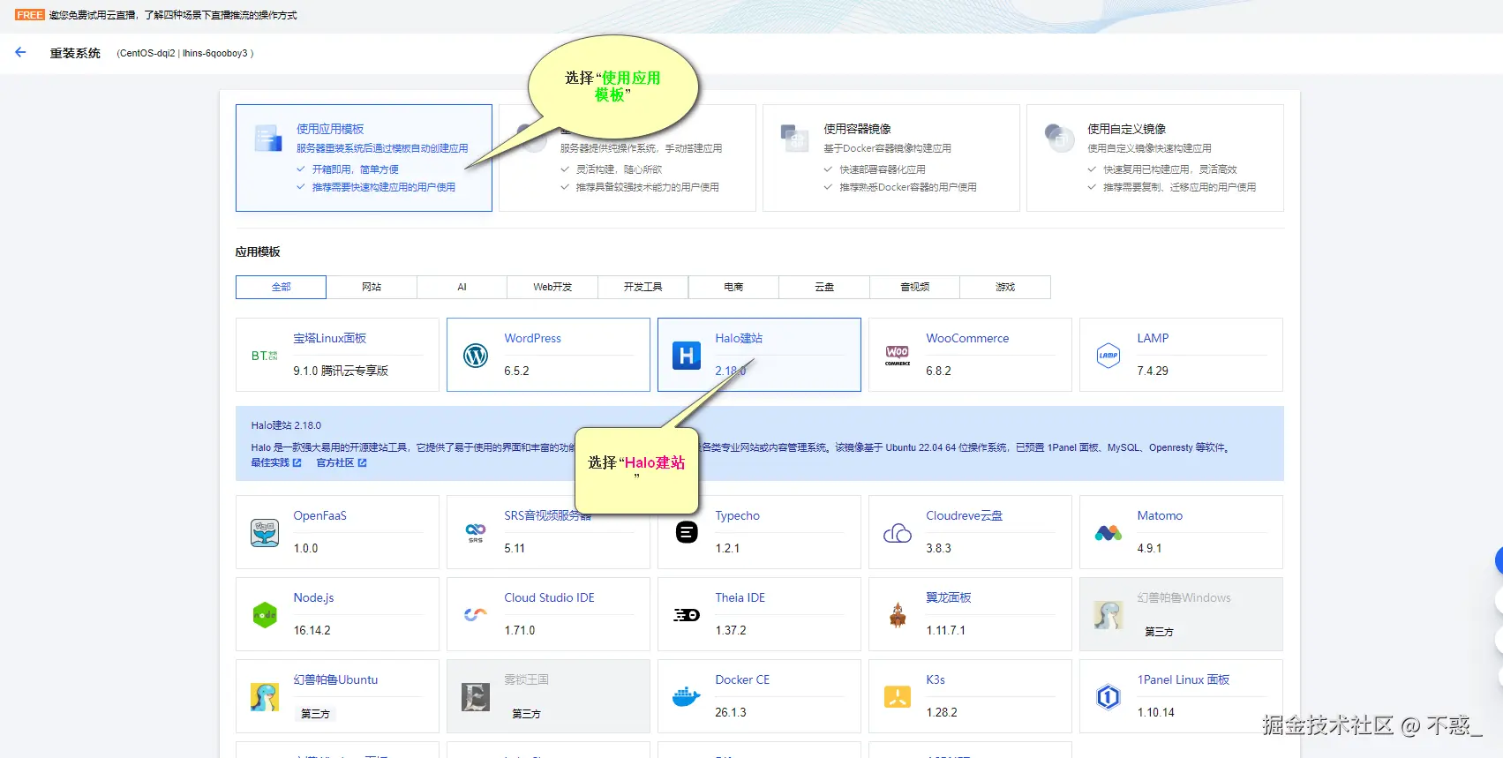The image size is (1503, 758).
Task: Click the 雾锁王国 game icon
Action: [476, 697]
